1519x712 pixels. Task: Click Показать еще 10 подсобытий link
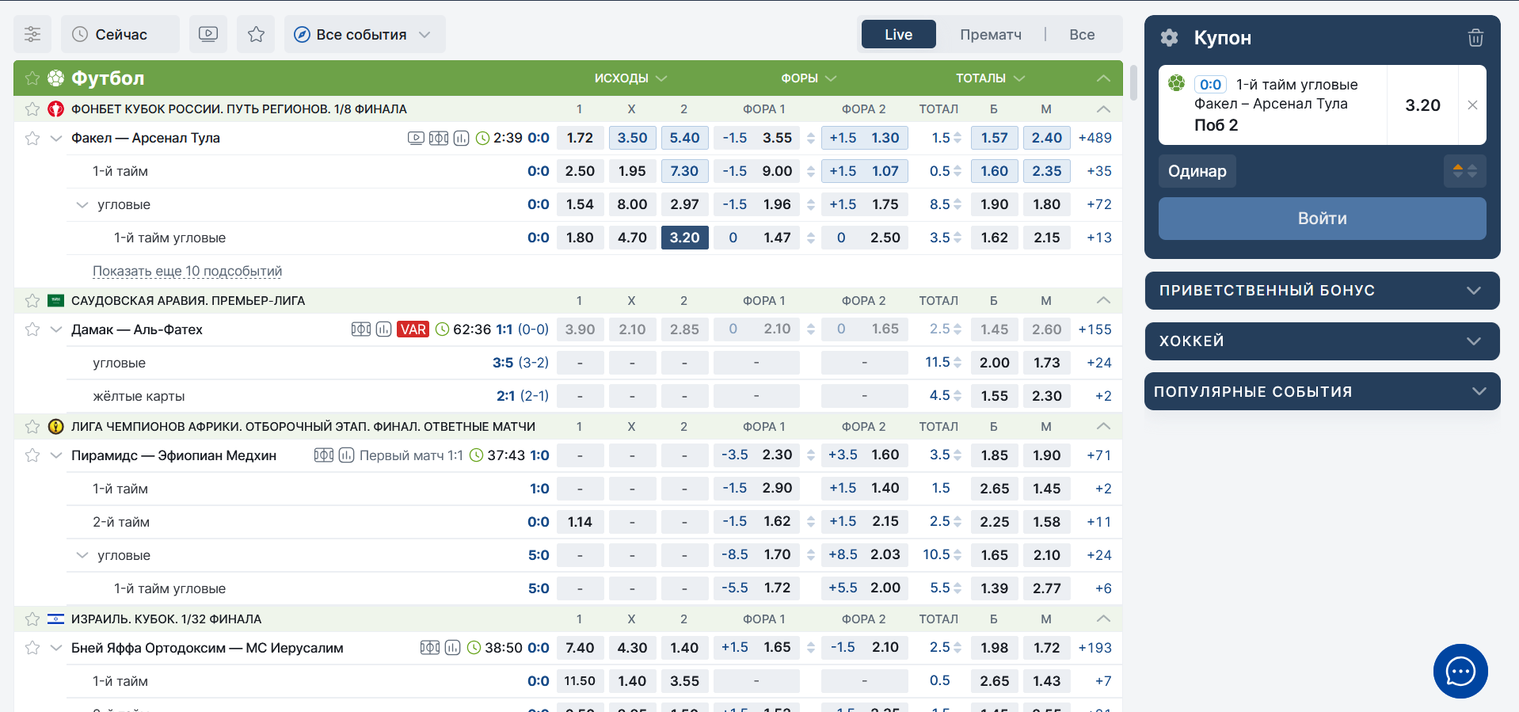[x=187, y=271]
